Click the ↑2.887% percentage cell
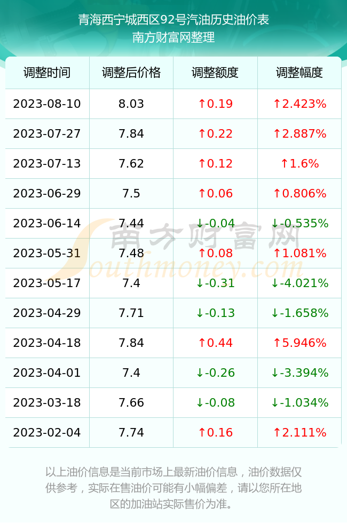Viewport: 347px width, 523px height. 299,134
